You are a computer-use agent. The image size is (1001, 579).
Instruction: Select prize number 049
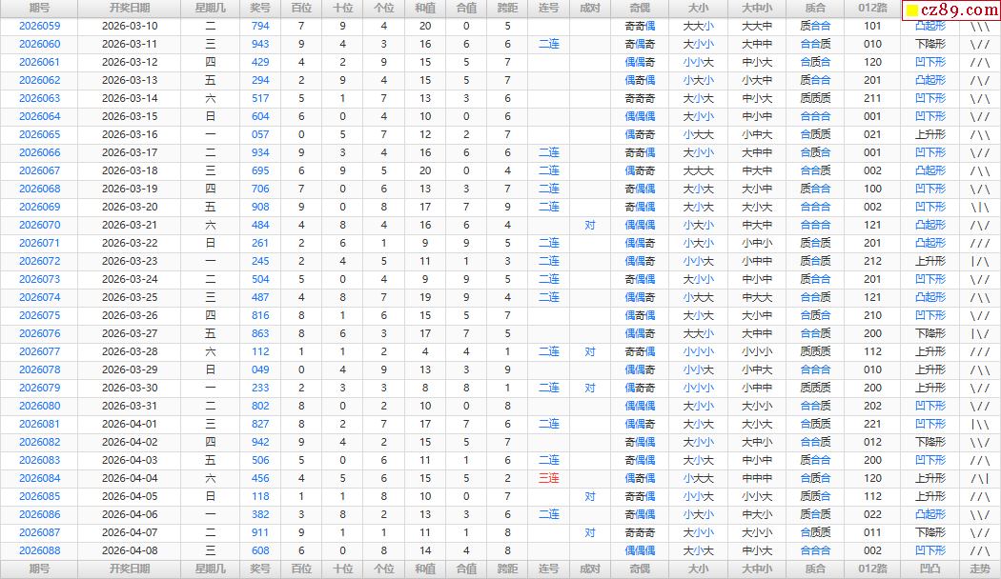(x=260, y=369)
